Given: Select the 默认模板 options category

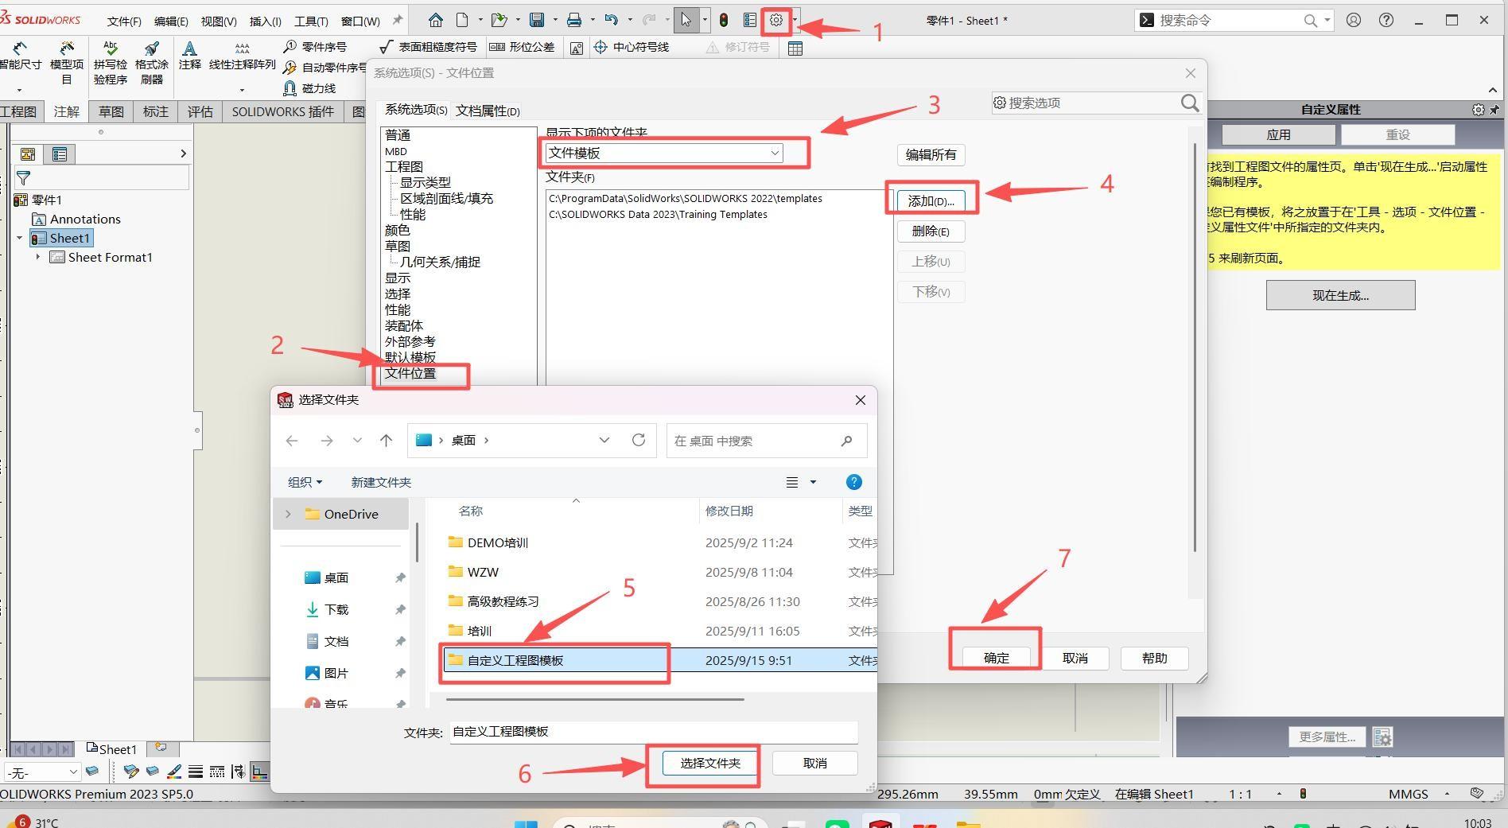Looking at the screenshot, I should (x=410, y=357).
